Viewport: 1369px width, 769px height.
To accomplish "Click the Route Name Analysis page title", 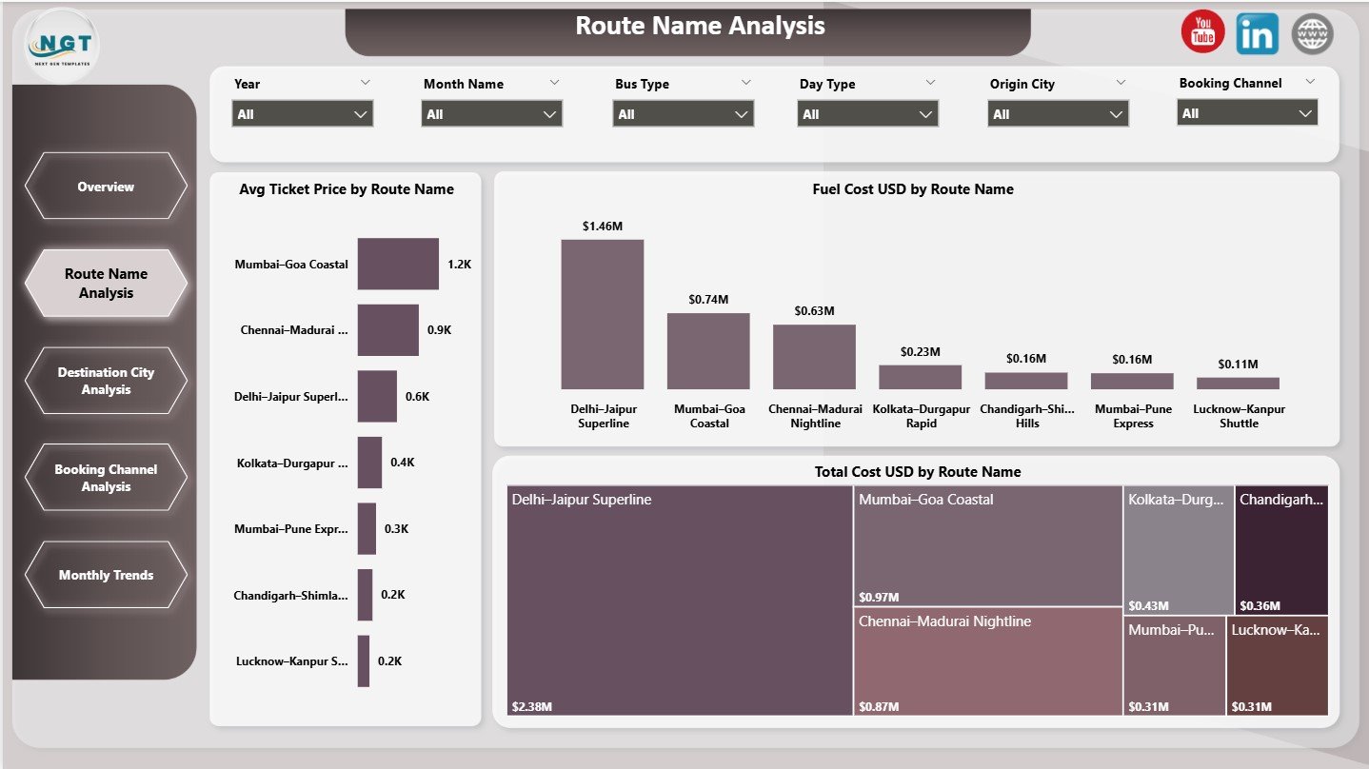I will (700, 26).
